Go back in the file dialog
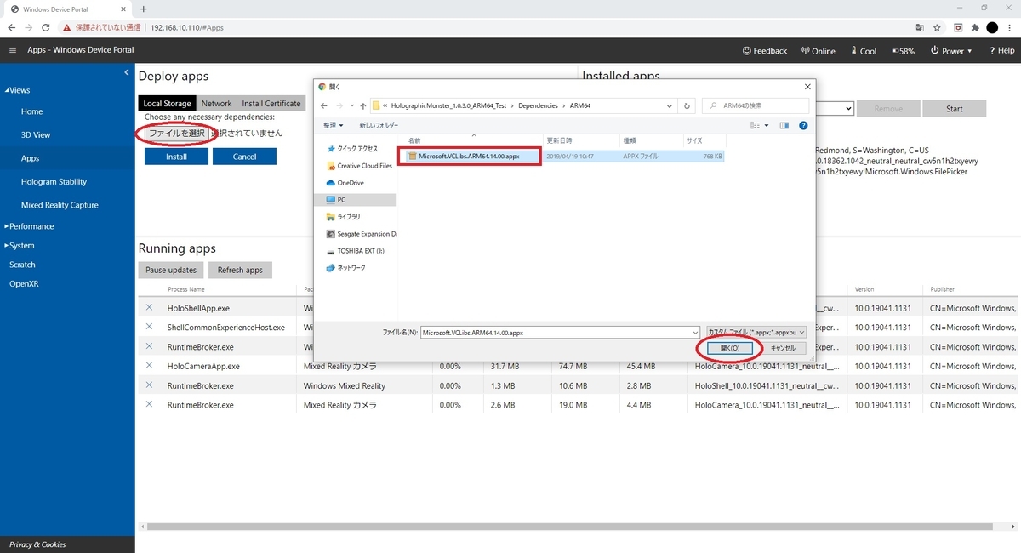The height and width of the screenshot is (553, 1021). 326,105
